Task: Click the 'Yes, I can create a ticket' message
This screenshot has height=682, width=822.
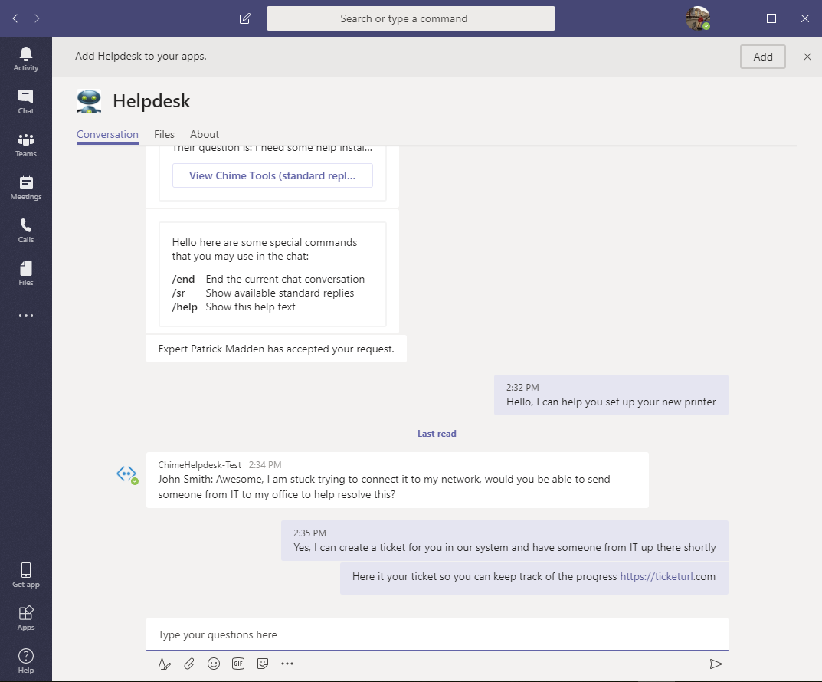Action: [x=505, y=541]
